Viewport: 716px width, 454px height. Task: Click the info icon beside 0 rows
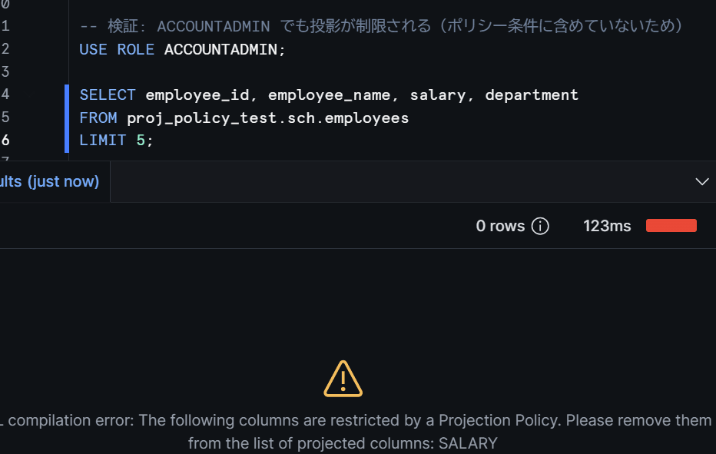pos(540,226)
